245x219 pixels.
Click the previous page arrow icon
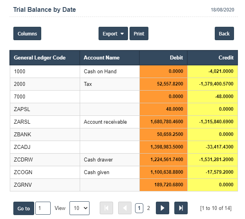[125, 208]
